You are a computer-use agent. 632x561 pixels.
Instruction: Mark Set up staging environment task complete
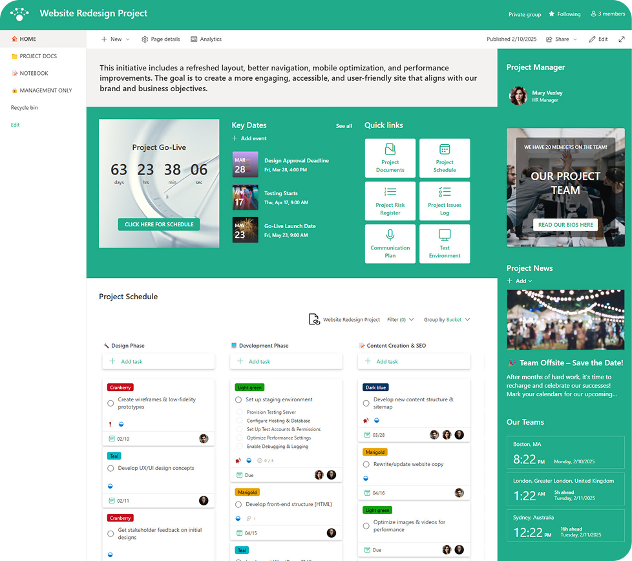[x=238, y=400]
